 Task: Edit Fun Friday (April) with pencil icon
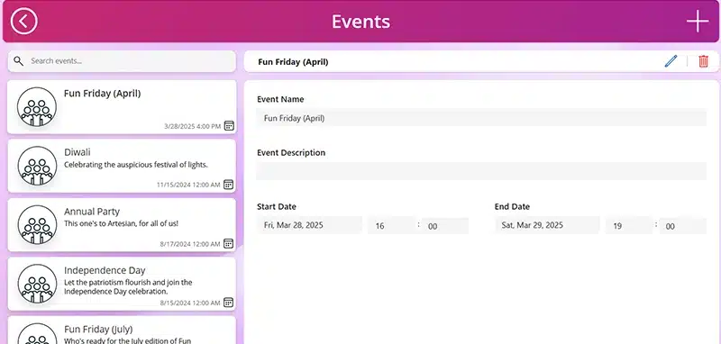(x=671, y=61)
